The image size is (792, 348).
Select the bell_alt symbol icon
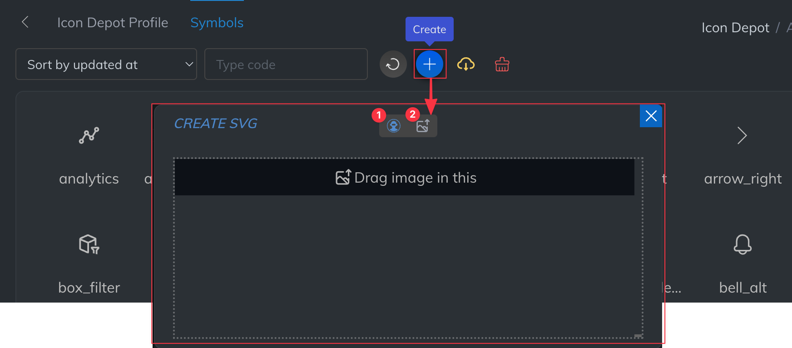pos(742,244)
